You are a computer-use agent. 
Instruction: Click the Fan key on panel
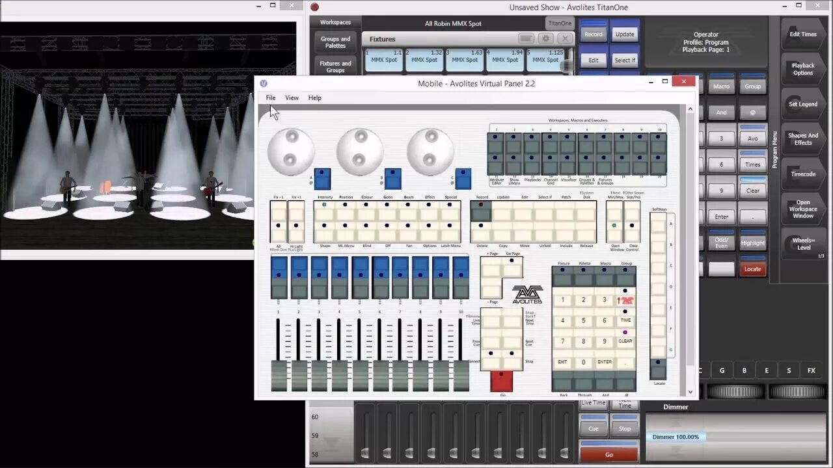coord(408,232)
